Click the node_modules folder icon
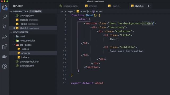Screen dimensions: 170x95 17,41
